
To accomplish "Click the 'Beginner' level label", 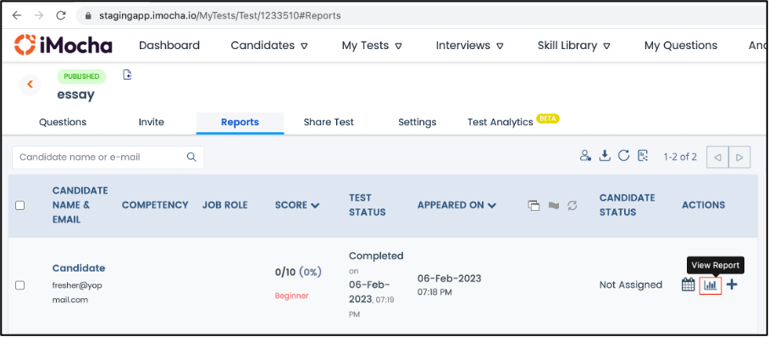I will point(292,296).
